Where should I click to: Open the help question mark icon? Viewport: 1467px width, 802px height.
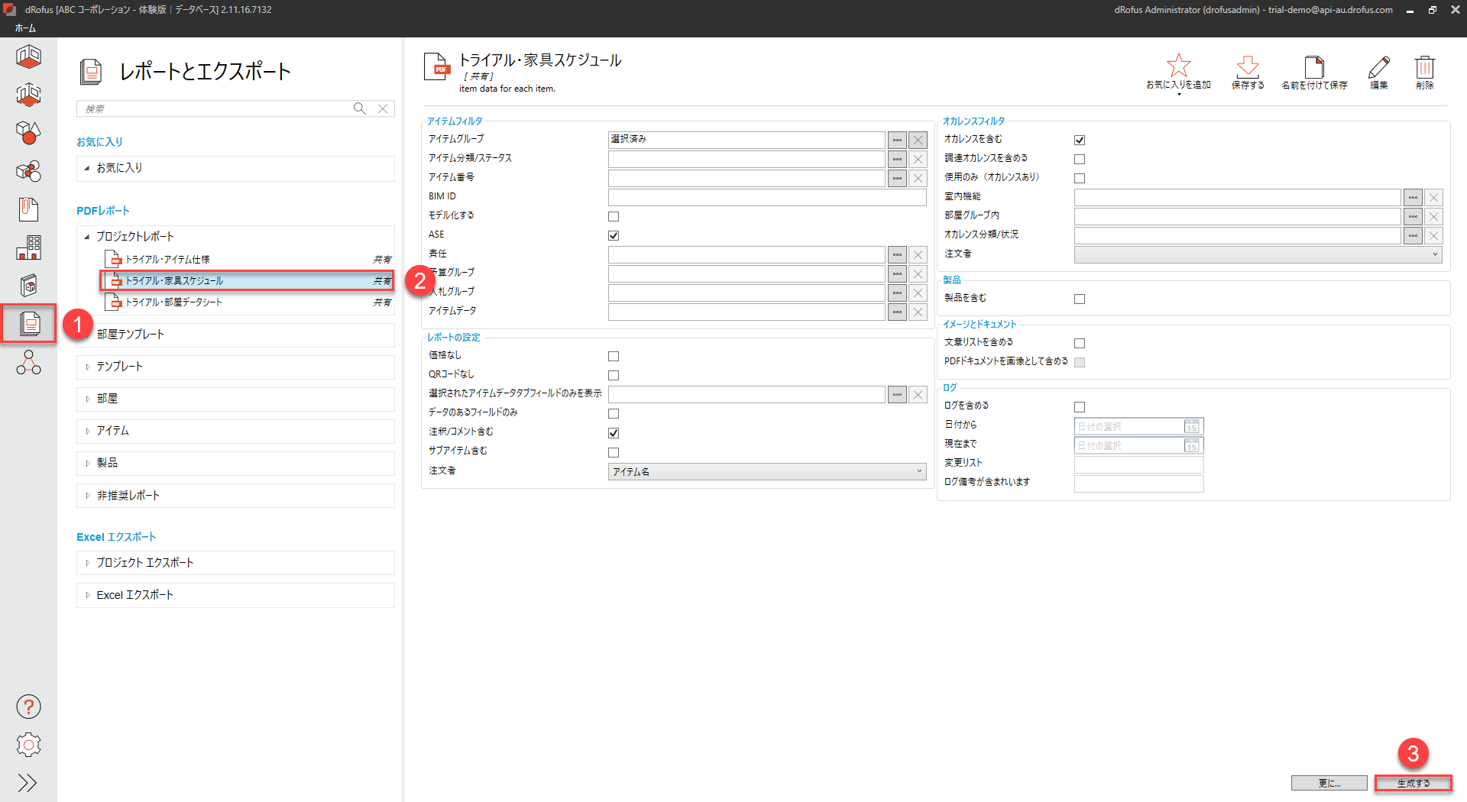pos(28,707)
